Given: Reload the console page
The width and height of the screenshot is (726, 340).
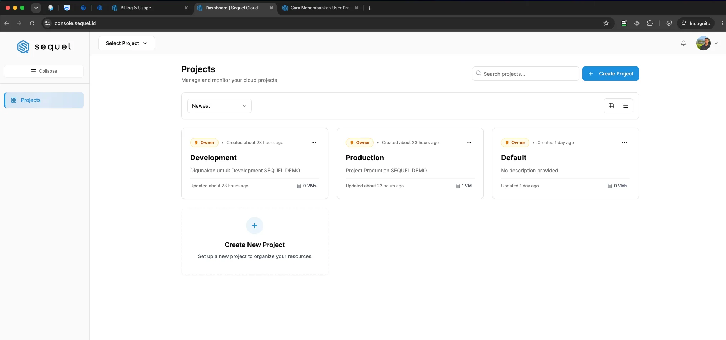Looking at the screenshot, I should (x=32, y=23).
